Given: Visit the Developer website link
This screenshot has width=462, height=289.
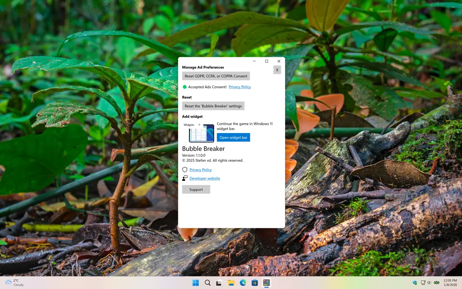Looking at the screenshot, I should 205,178.
